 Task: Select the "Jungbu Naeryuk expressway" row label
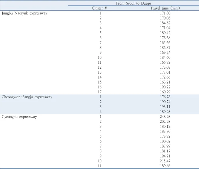(24, 13)
